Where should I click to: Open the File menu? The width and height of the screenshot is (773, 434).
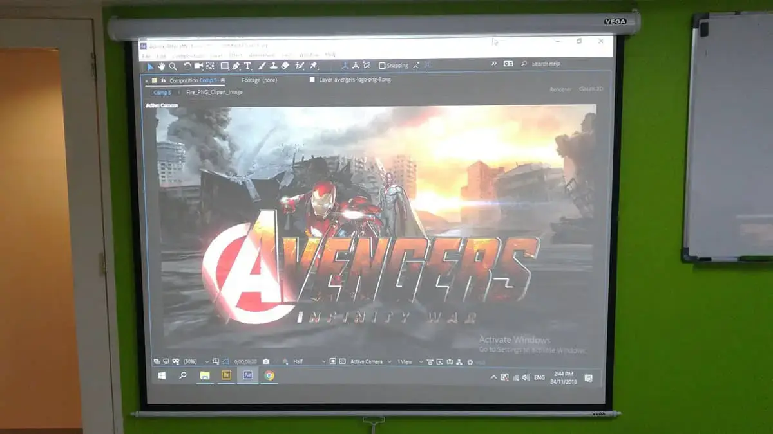[145, 55]
